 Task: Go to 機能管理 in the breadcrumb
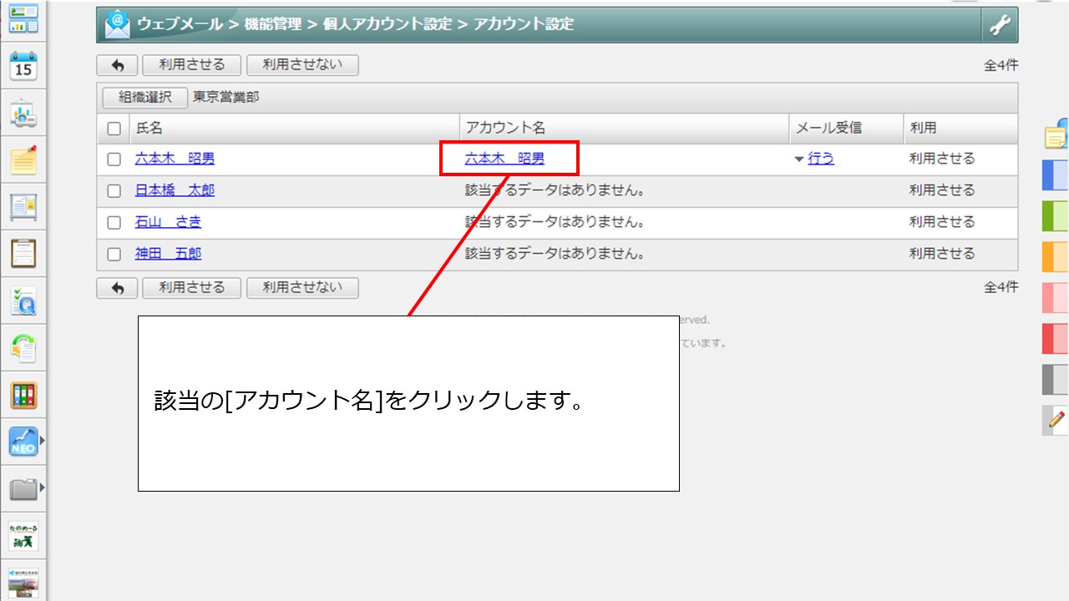(273, 24)
